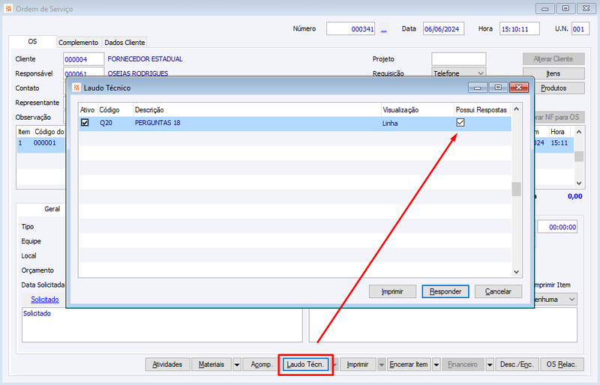This screenshot has height=385, width=600.
Task: Expand the Imprimir dropdown arrow in bottom bar
Action: click(382, 365)
